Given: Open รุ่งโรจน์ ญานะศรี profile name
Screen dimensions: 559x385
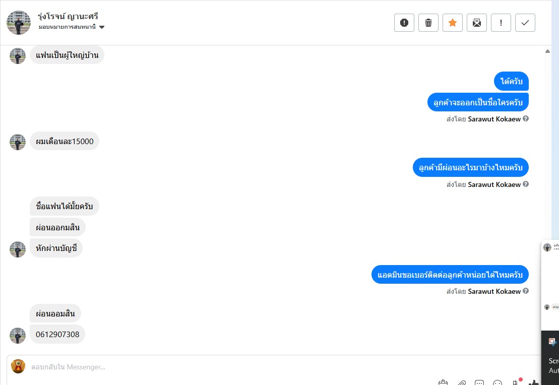Looking at the screenshot, I should 68,16.
